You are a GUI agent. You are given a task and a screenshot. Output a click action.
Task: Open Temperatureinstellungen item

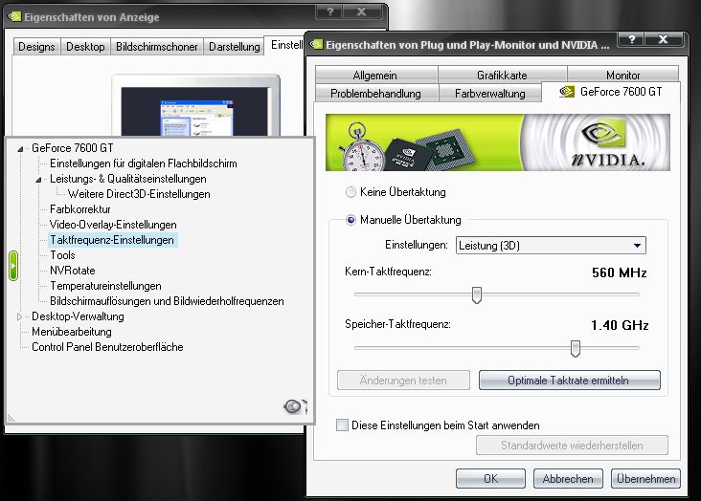105,285
